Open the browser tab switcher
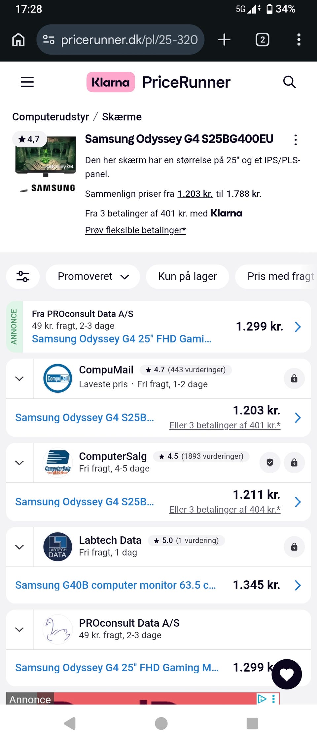317x741 pixels. [x=262, y=40]
